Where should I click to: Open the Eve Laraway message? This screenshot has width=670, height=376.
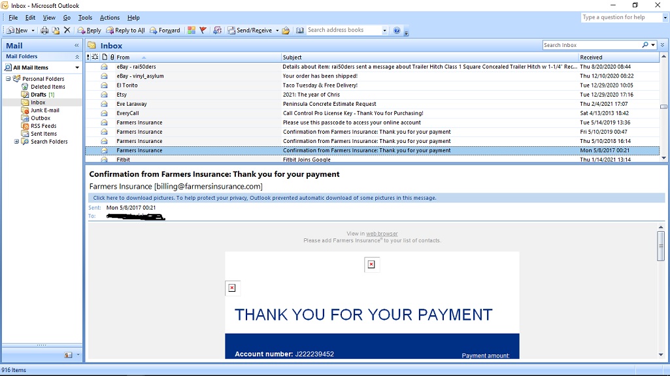(x=372, y=104)
